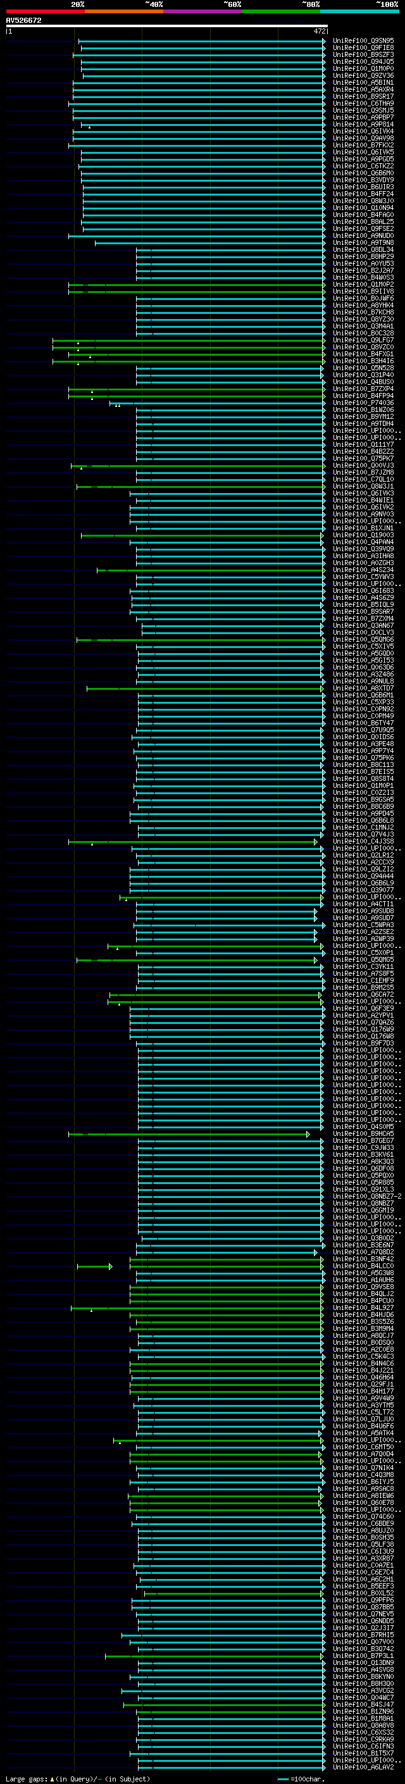Image resolution: width=405 pixels, height=1784 pixels.
Task: Select UniRef100_A9PGD5 label
Action: pyautogui.click(x=363, y=159)
